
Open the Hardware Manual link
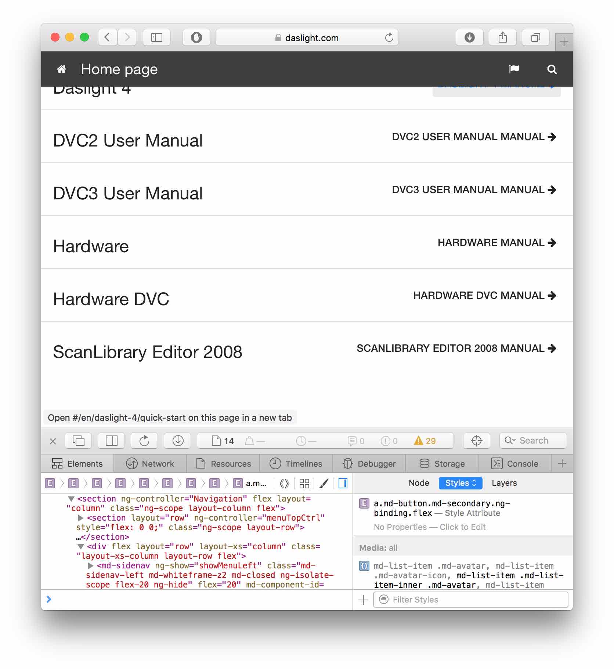pyautogui.click(x=497, y=243)
